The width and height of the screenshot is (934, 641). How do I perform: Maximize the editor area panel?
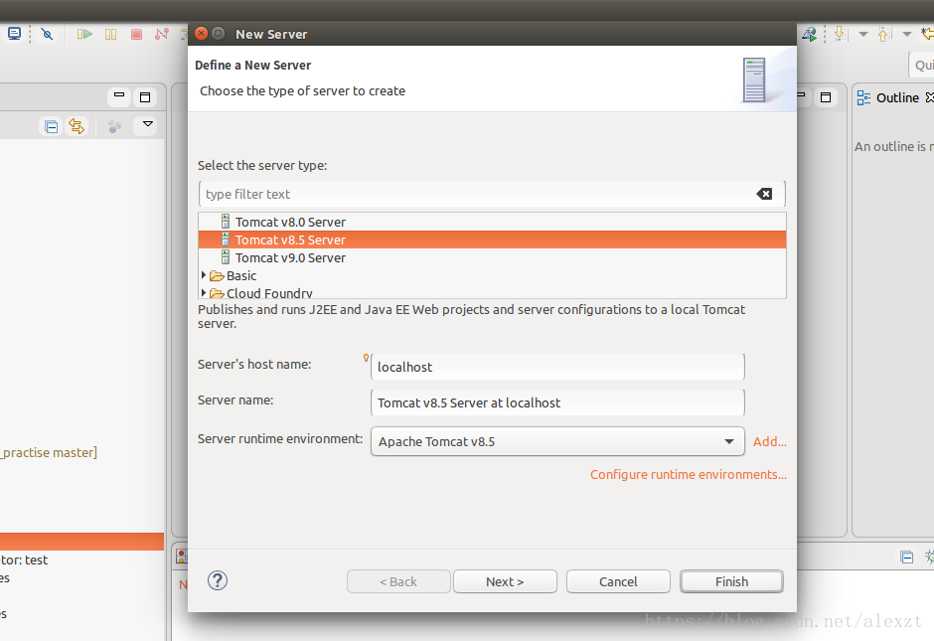point(826,97)
